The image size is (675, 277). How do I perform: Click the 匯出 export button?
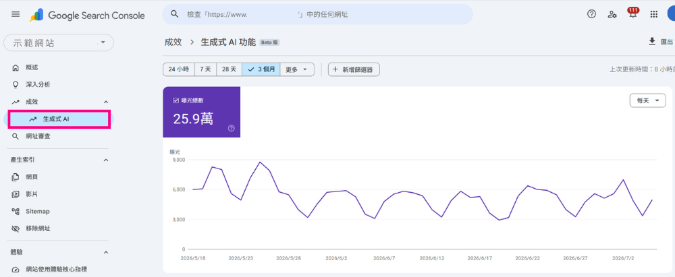(x=661, y=42)
